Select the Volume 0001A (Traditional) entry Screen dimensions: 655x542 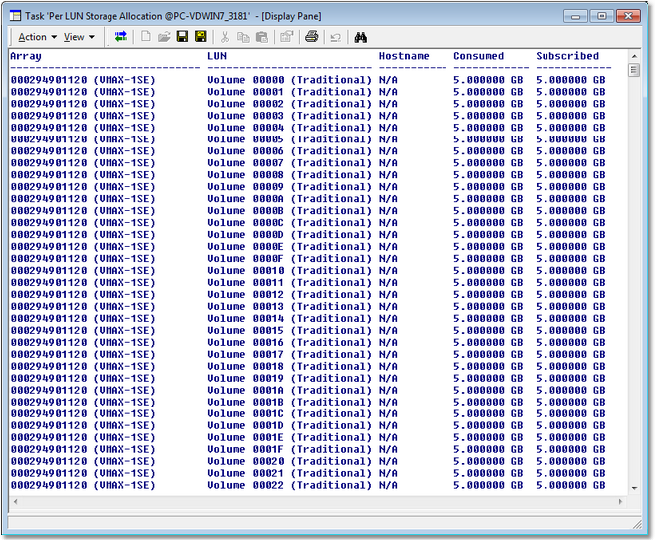[x=289, y=391]
